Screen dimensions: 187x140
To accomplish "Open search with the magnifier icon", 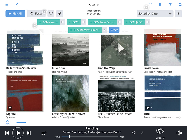I will click(x=180, y=5).
